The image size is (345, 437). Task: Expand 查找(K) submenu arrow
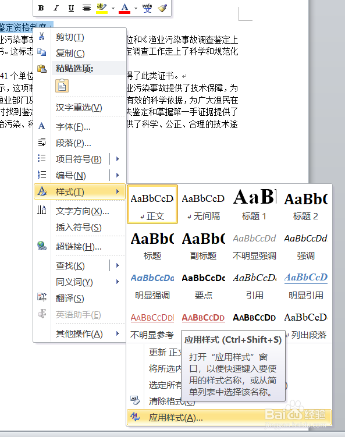(x=118, y=265)
